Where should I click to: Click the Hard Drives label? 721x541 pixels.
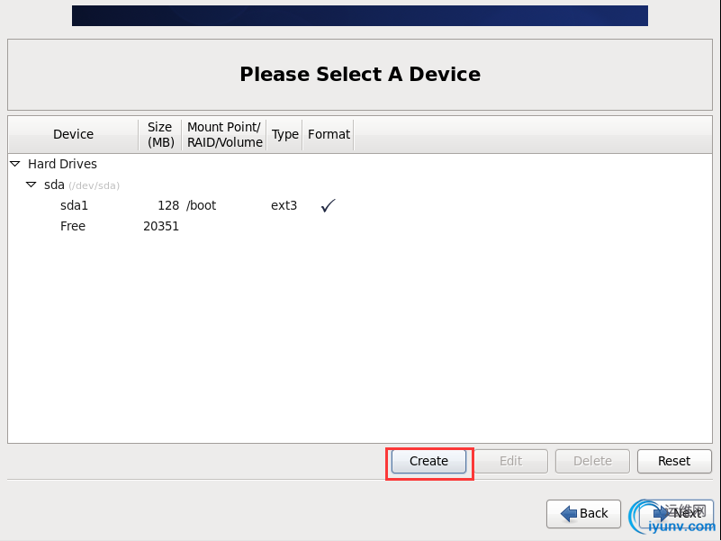tap(62, 164)
